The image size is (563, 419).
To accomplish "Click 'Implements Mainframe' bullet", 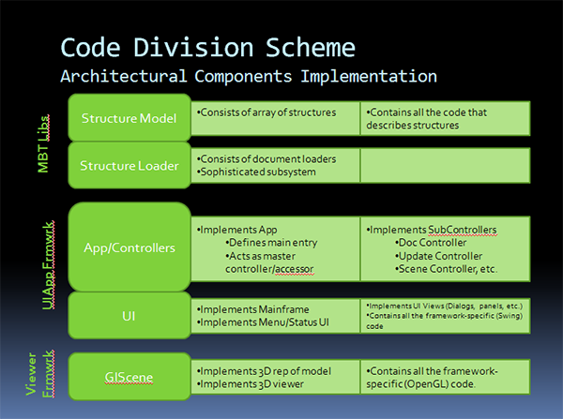I will pyautogui.click(x=252, y=309).
